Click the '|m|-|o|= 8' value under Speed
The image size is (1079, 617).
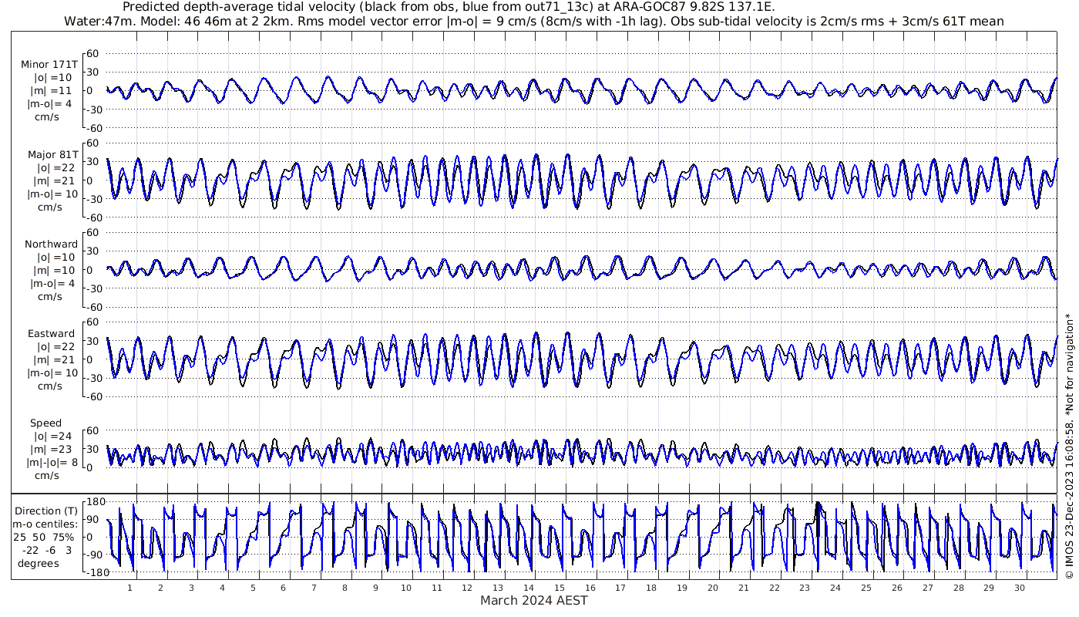pyautogui.click(x=52, y=463)
